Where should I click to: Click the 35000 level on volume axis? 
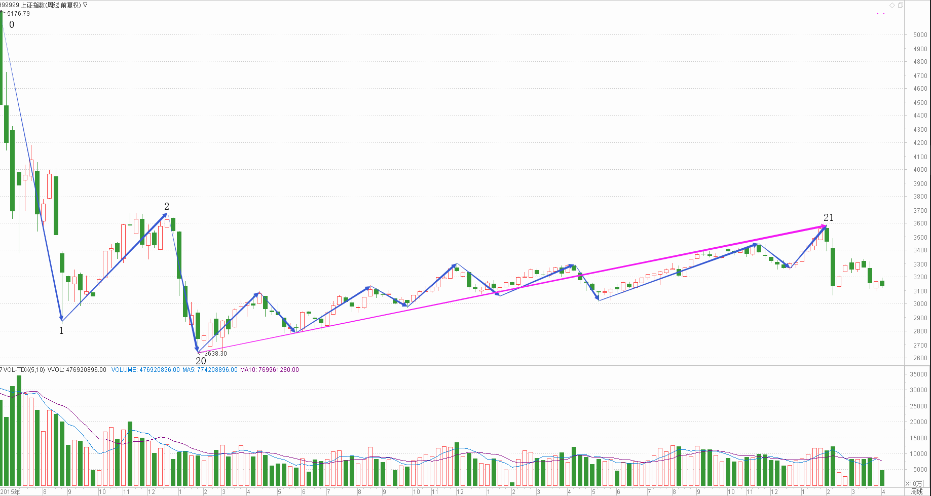point(918,374)
